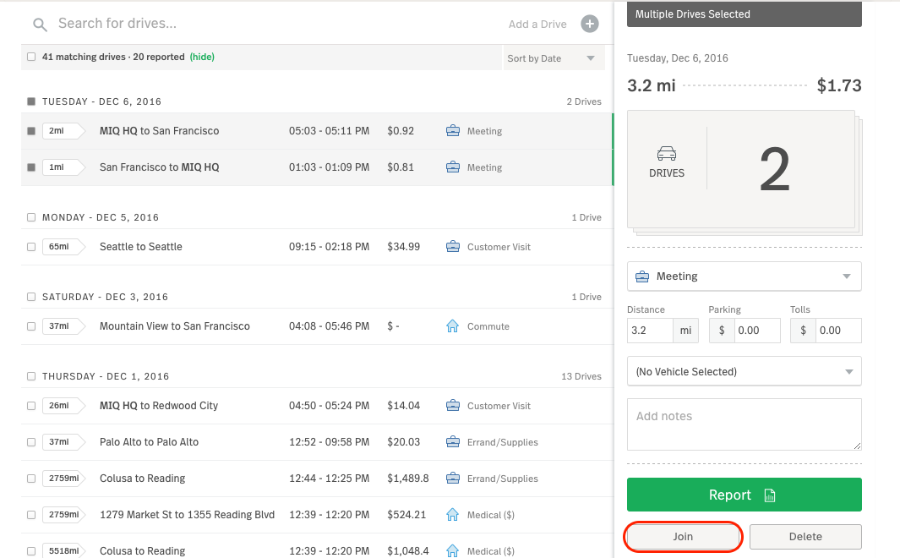This screenshot has width=900, height=558.
Task: Click the Tolls amount field
Action: click(x=838, y=330)
